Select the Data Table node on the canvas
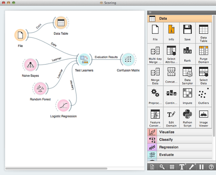The height and width of the screenshot is (175, 216). pyautogui.click(x=61, y=23)
